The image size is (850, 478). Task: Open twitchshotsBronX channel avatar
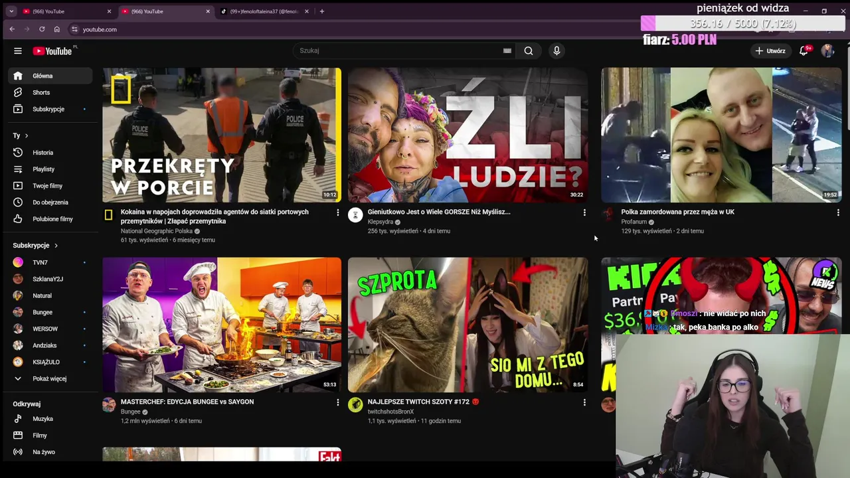point(355,404)
